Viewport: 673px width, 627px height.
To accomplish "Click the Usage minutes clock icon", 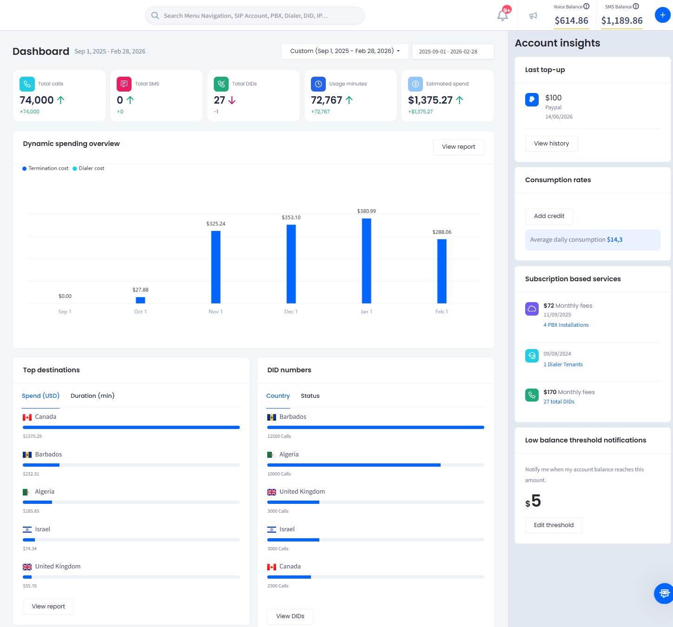I will [318, 84].
